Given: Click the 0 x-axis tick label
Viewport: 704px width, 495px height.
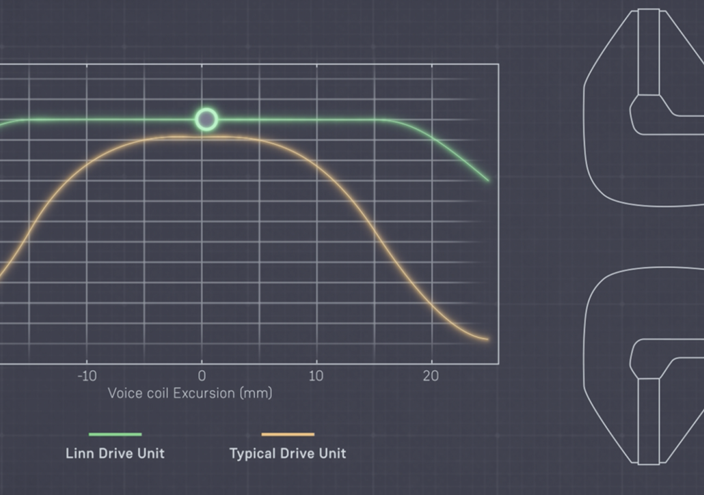Looking at the screenshot, I should (202, 376).
